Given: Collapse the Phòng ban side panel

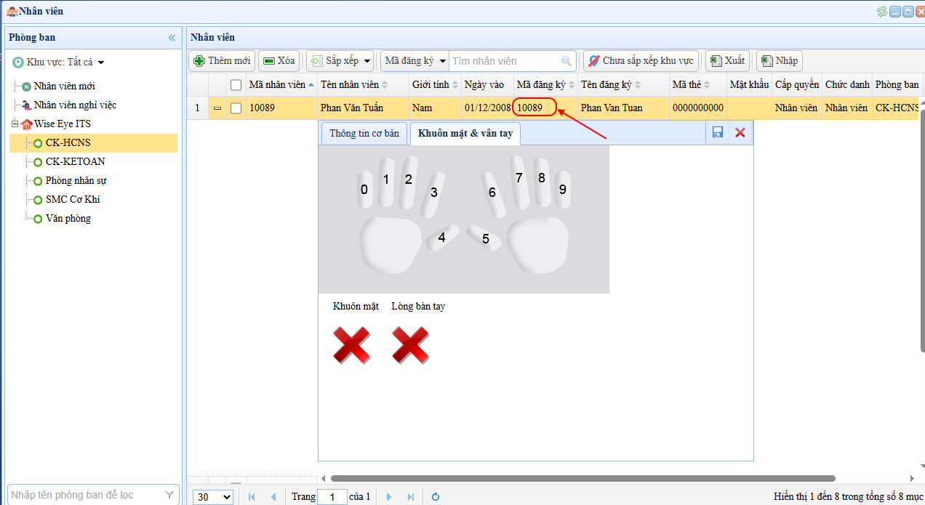Looking at the screenshot, I should (x=172, y=38).
